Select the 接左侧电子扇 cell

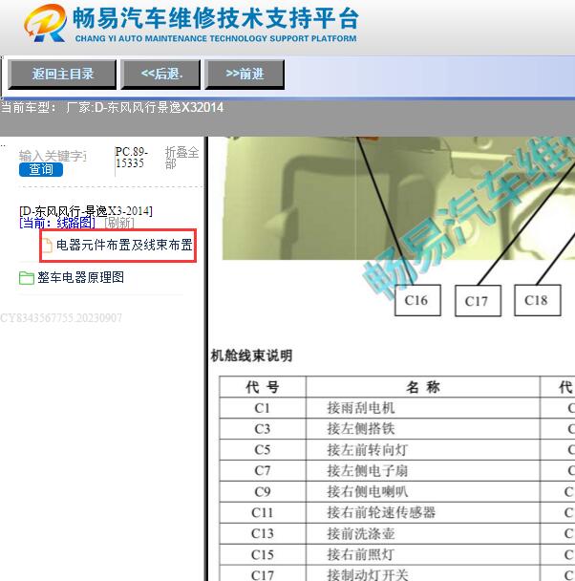(422, 470)
